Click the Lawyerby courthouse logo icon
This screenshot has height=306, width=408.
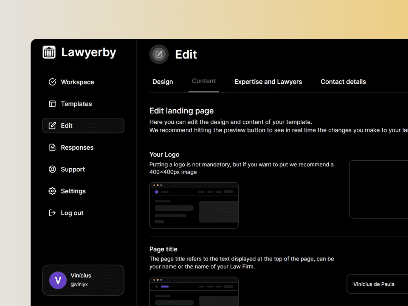[x=49, y=52]
